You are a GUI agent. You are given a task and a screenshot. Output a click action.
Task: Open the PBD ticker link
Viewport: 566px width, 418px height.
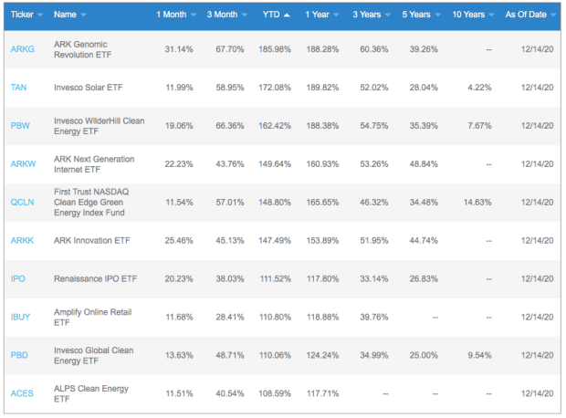click(x=19, y=355)
